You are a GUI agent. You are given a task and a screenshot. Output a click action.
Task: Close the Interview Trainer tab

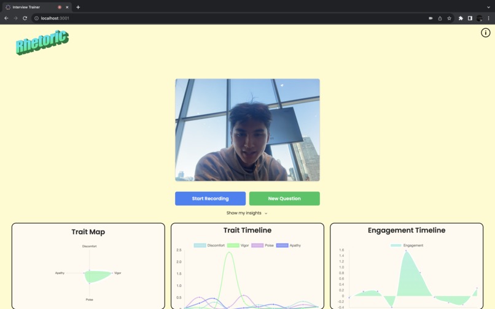(x=67, y=7)
